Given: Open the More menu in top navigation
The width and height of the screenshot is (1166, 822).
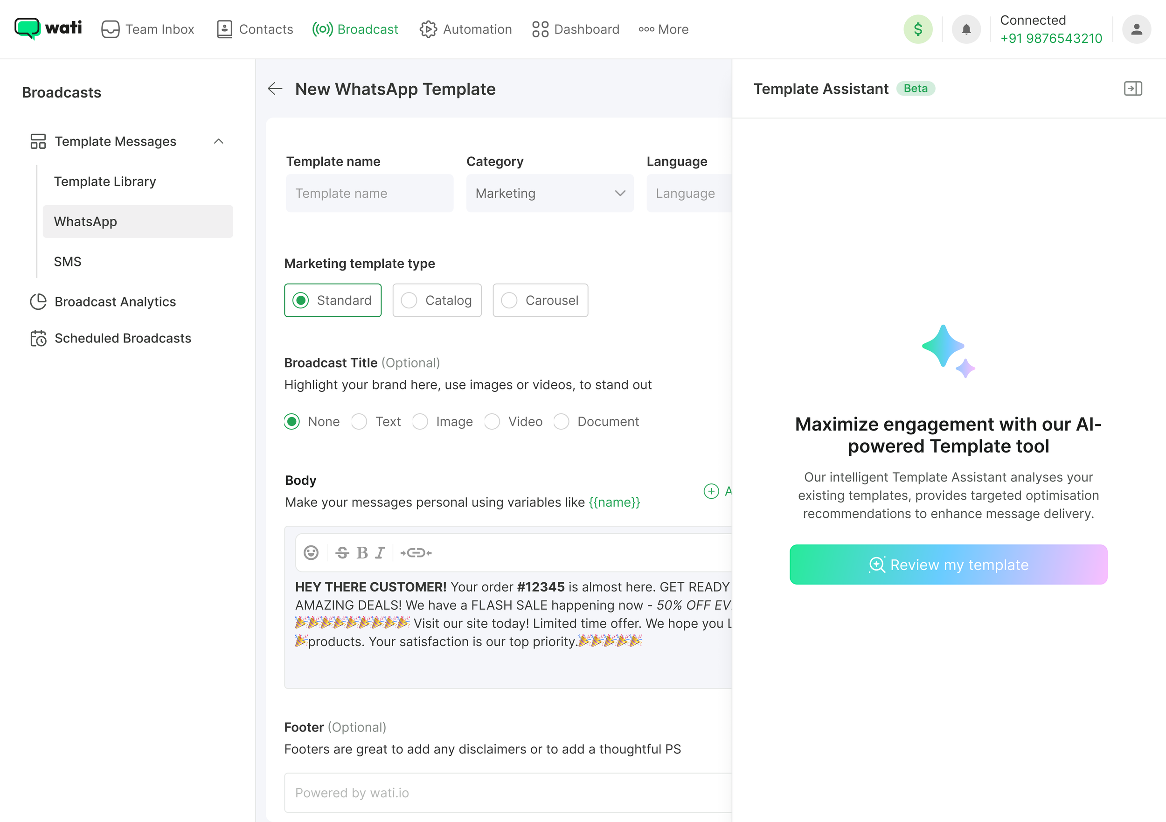Looking at the screenshot, I should 663,29.
